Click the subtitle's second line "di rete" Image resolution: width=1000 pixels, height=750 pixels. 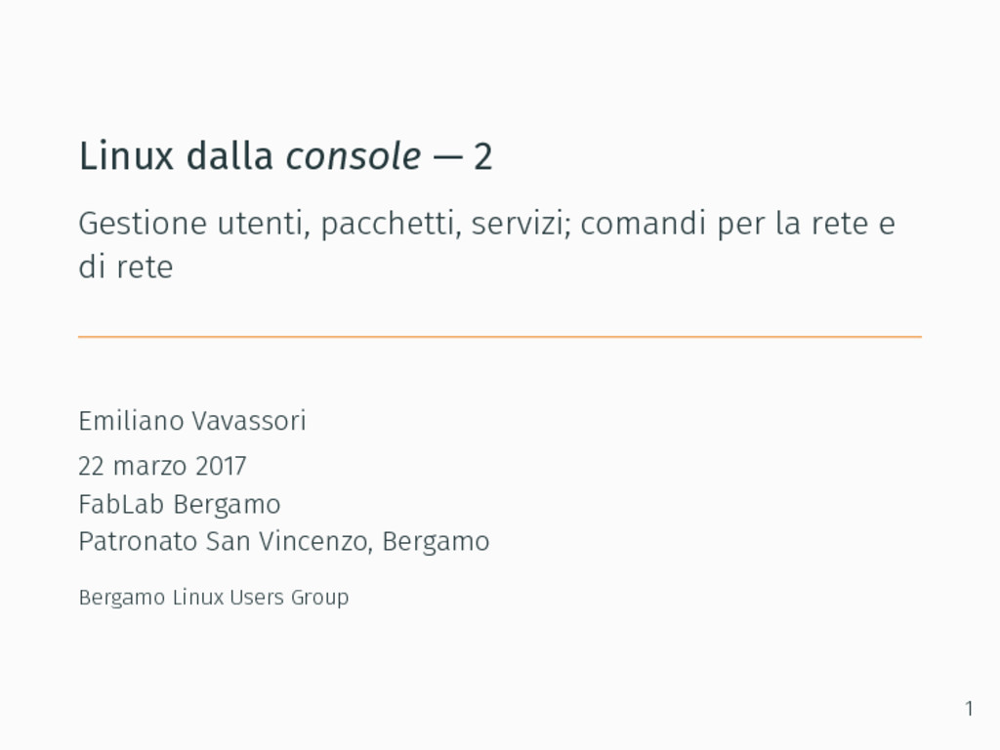coord(126,268)
